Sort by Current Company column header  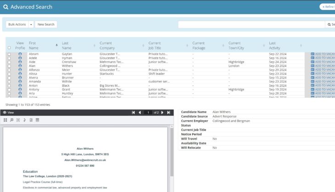[106, 45]
